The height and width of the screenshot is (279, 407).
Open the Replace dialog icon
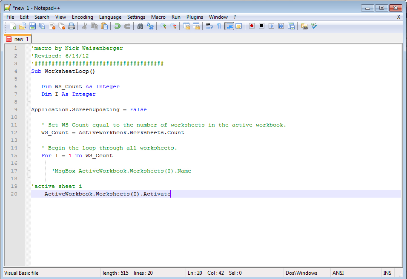[x=150, y=26]
